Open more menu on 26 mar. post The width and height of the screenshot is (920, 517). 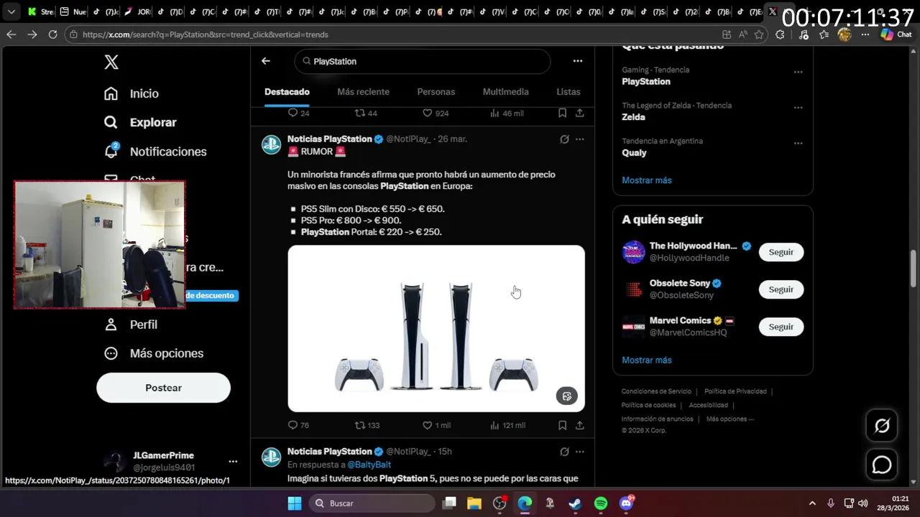point(580,139)
